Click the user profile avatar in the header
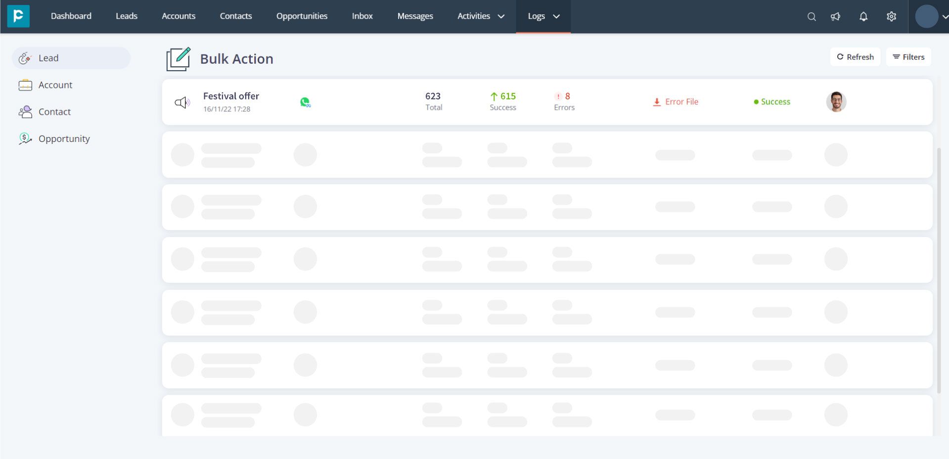Screen dimensions: 949x459 pyautogui.click(x=926, y=16)
